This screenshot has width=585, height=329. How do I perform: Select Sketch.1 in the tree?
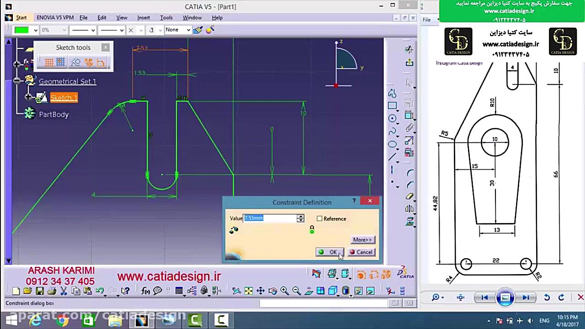[64, 98]
